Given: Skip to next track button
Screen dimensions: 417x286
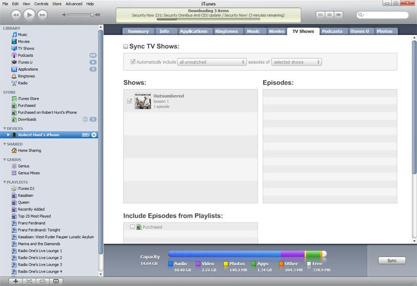Looking at the screenshot, I should (43, 15).
